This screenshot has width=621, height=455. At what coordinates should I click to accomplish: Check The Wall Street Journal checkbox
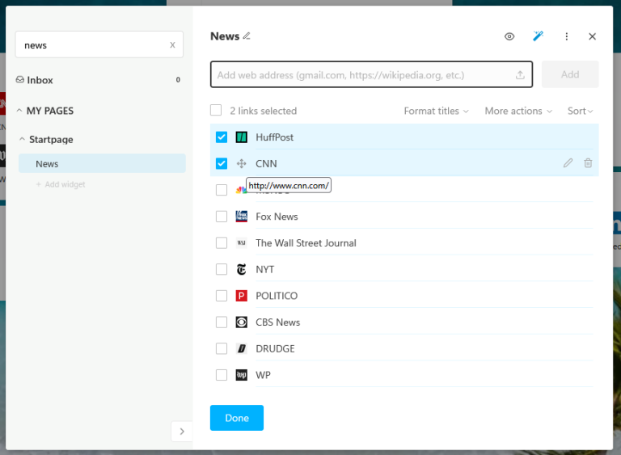pos(222,242)
